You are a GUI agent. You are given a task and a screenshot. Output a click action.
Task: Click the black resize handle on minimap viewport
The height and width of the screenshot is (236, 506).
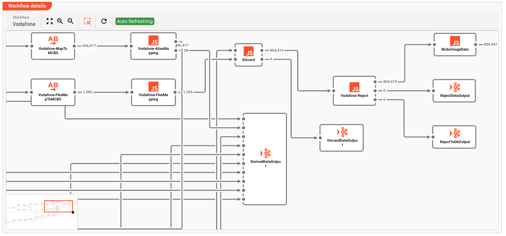[73, 212]
